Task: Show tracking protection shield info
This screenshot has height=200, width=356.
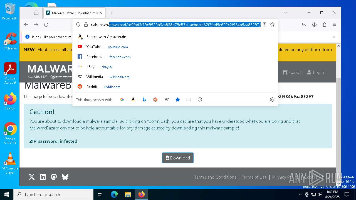Action: 78,24
